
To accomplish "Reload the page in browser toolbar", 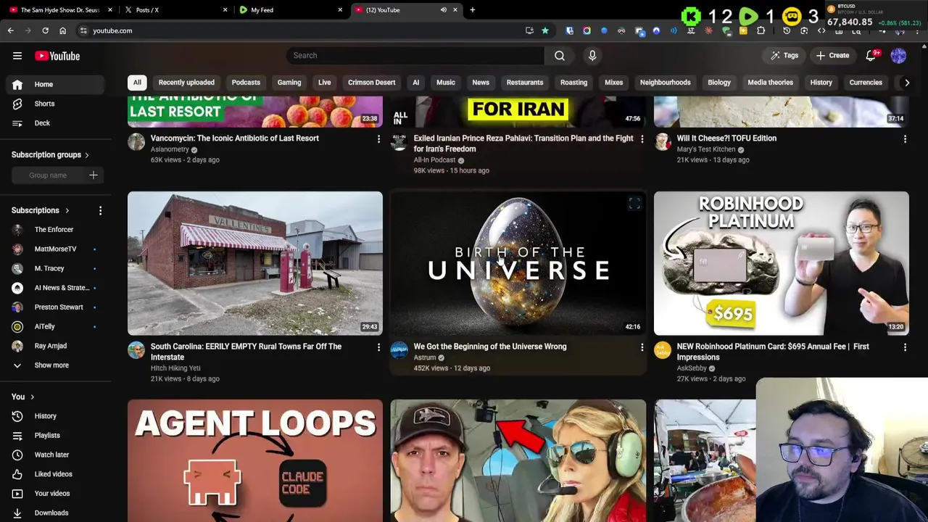I will pyautogui.click(x=45, y=30).
